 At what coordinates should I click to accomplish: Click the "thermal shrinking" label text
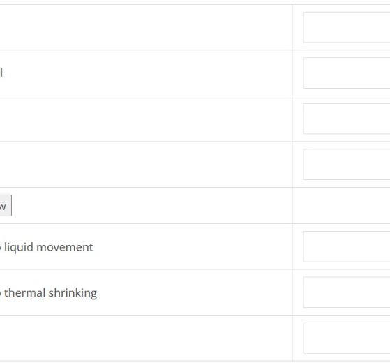point(50,292)
